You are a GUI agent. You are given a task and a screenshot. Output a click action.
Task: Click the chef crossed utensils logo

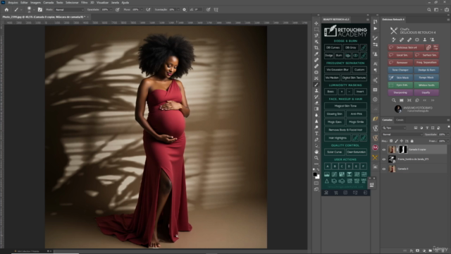coord(394,30)
